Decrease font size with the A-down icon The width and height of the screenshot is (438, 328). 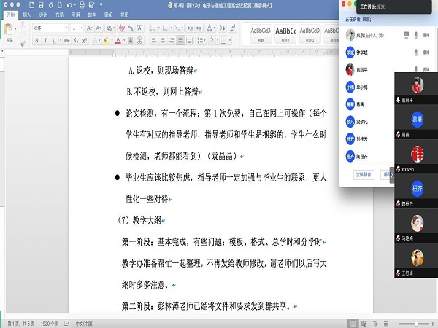99,28
